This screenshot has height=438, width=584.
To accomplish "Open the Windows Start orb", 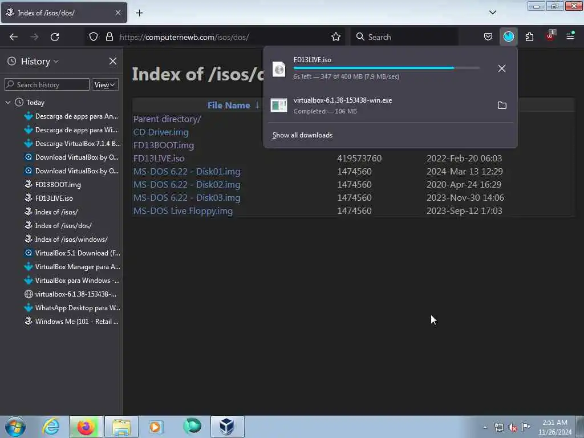I will [15, 427].
